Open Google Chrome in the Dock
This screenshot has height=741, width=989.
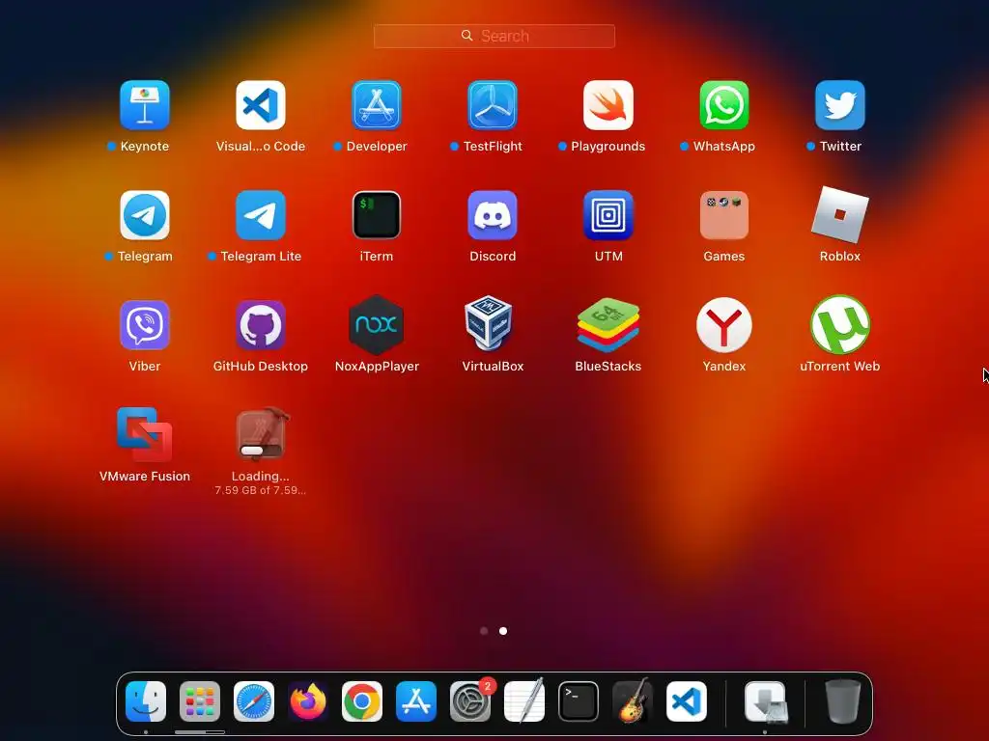[x=362, y=701]
